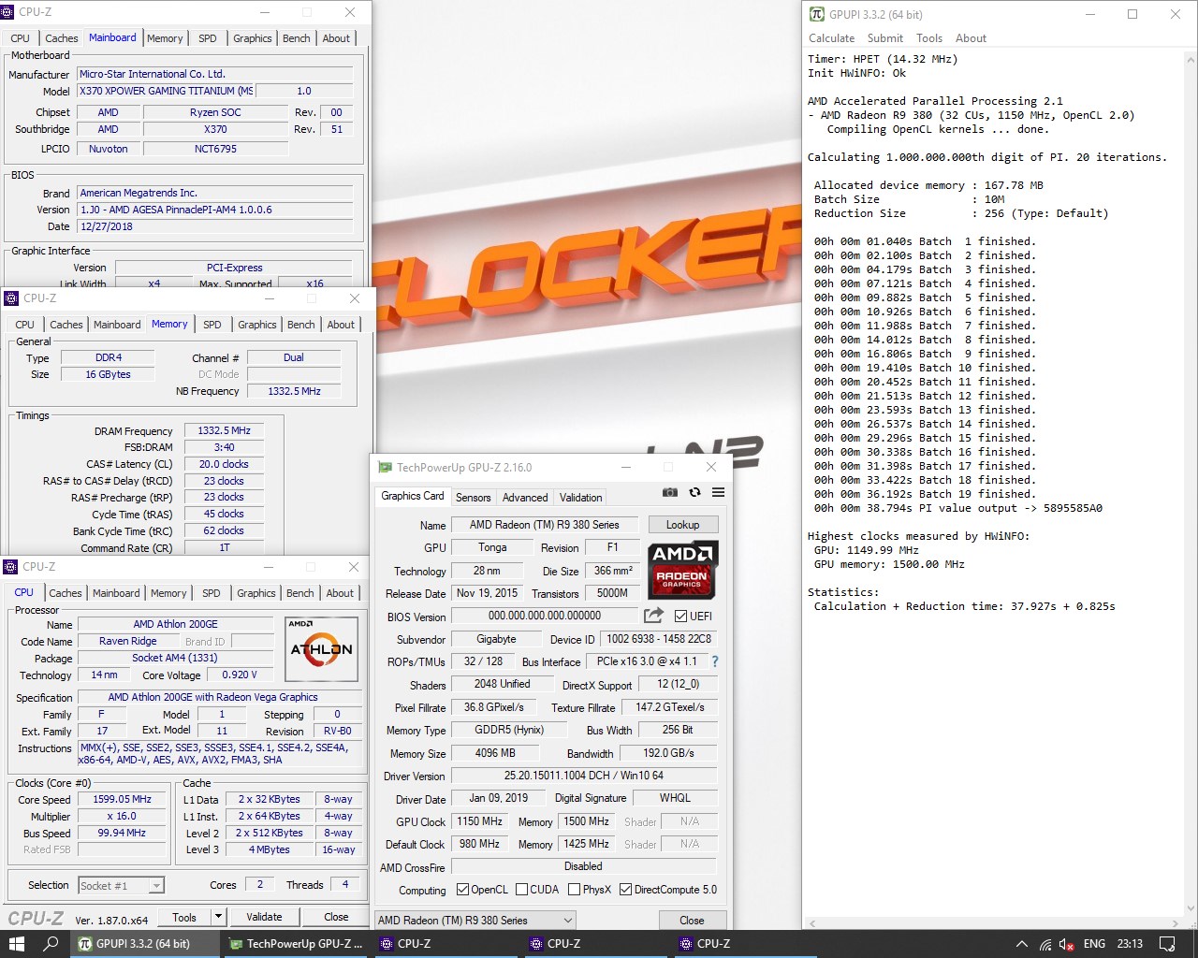Toggle the CUDA computing checkbox
This screenshot has height=958, width=1198.
522,890
